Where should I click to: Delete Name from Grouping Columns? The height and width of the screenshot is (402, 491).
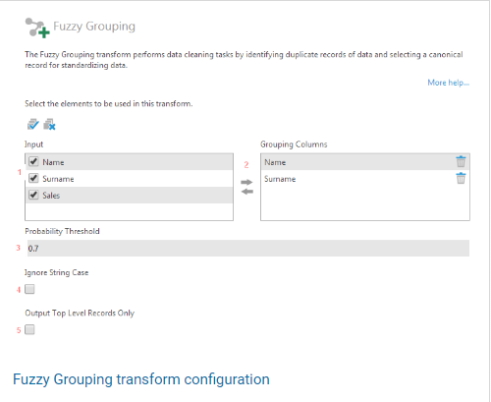461,161
